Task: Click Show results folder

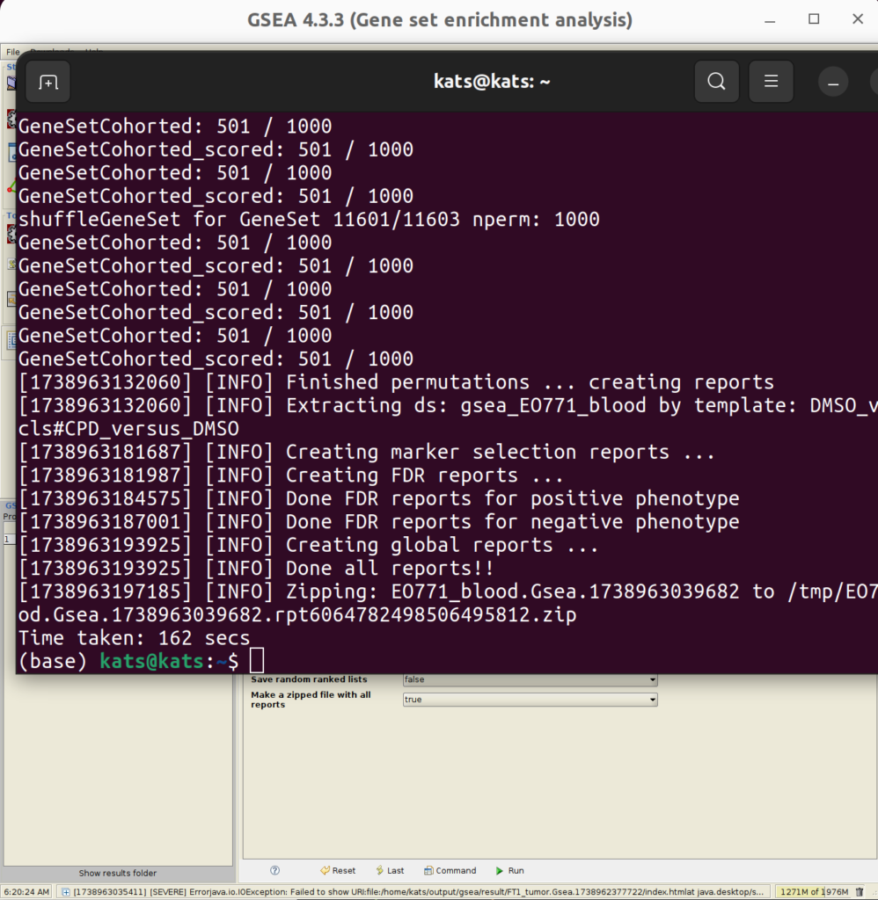Action: pos(117,873)
